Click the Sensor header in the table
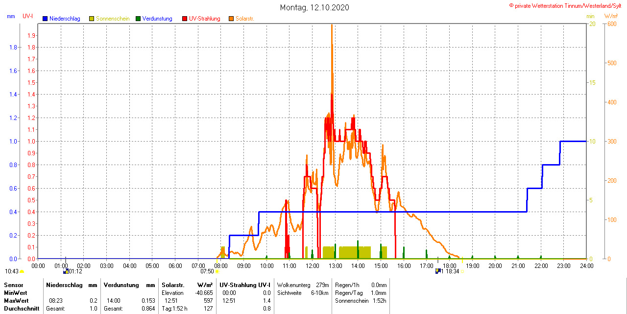The width and height of the screenshot is (627, 314). pos(13,285)
